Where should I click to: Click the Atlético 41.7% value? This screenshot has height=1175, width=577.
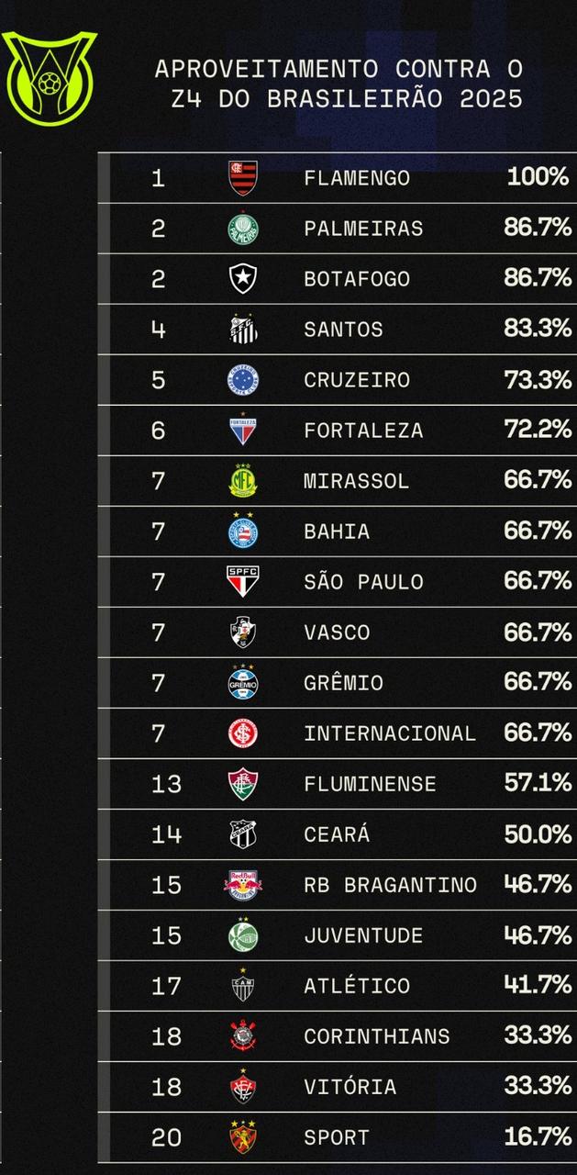pos(538,985)
